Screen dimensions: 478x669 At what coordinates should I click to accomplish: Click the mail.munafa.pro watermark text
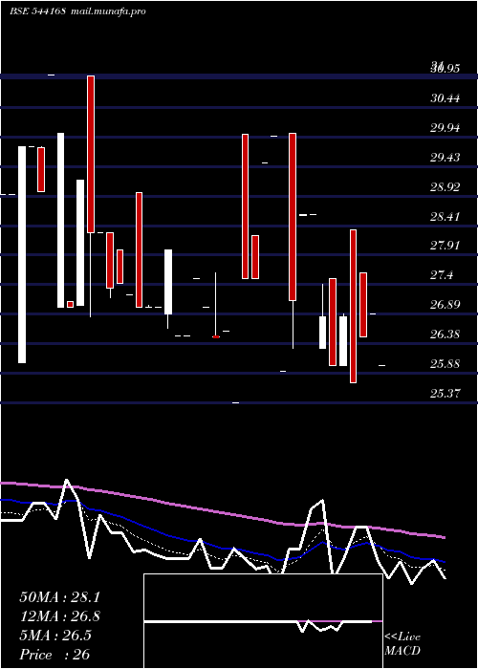[x=107, y=11]
